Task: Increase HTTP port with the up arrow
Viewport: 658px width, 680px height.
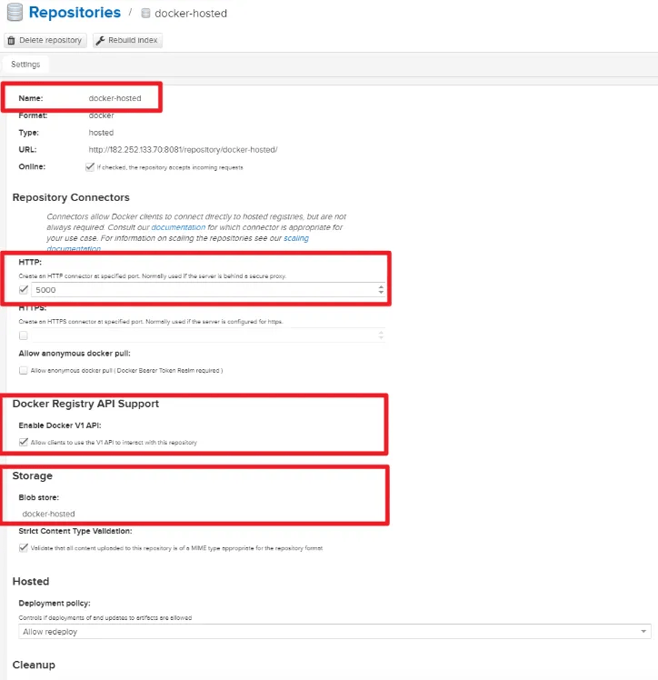Action: point(381,286)
